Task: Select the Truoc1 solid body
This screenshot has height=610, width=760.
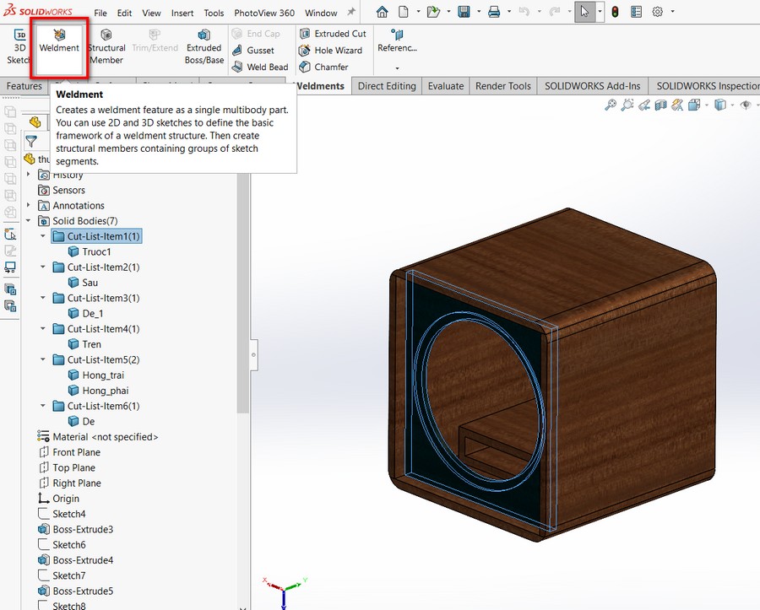Action: point(90,251)
